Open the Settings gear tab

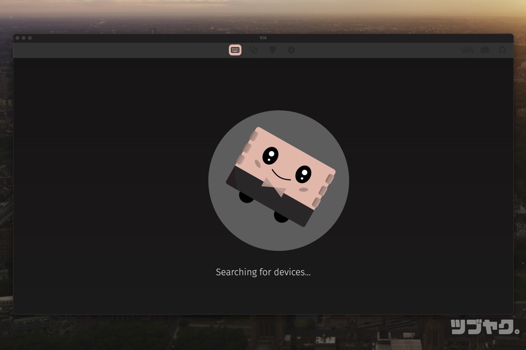click(x=291, y=50)
